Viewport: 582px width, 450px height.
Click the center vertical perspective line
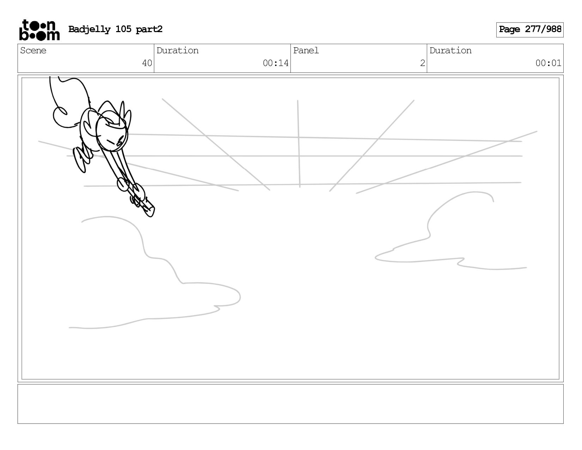tap(299, 144)
